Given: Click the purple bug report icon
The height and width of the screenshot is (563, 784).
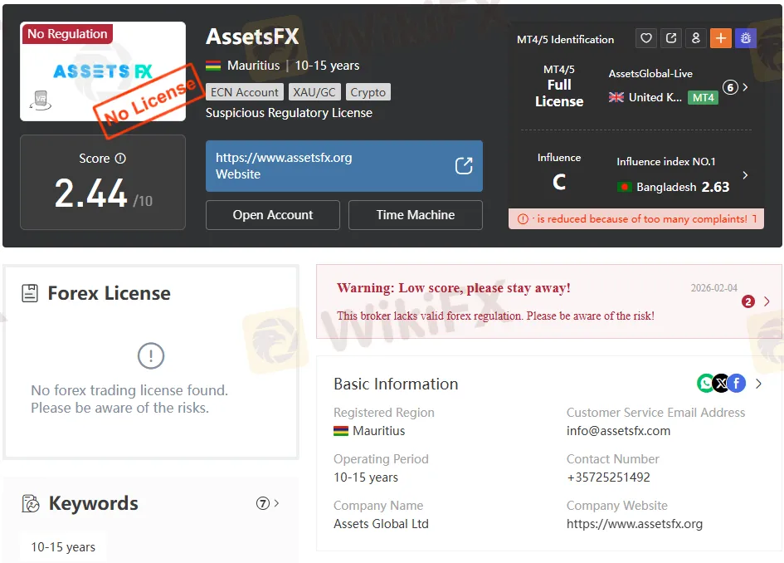Looking at the screenshot, I should [746, 38].
